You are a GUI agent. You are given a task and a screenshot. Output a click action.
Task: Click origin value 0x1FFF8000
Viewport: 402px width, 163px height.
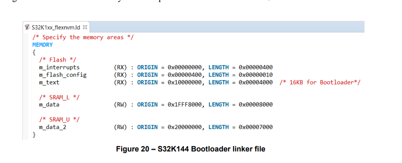point(185,105)
